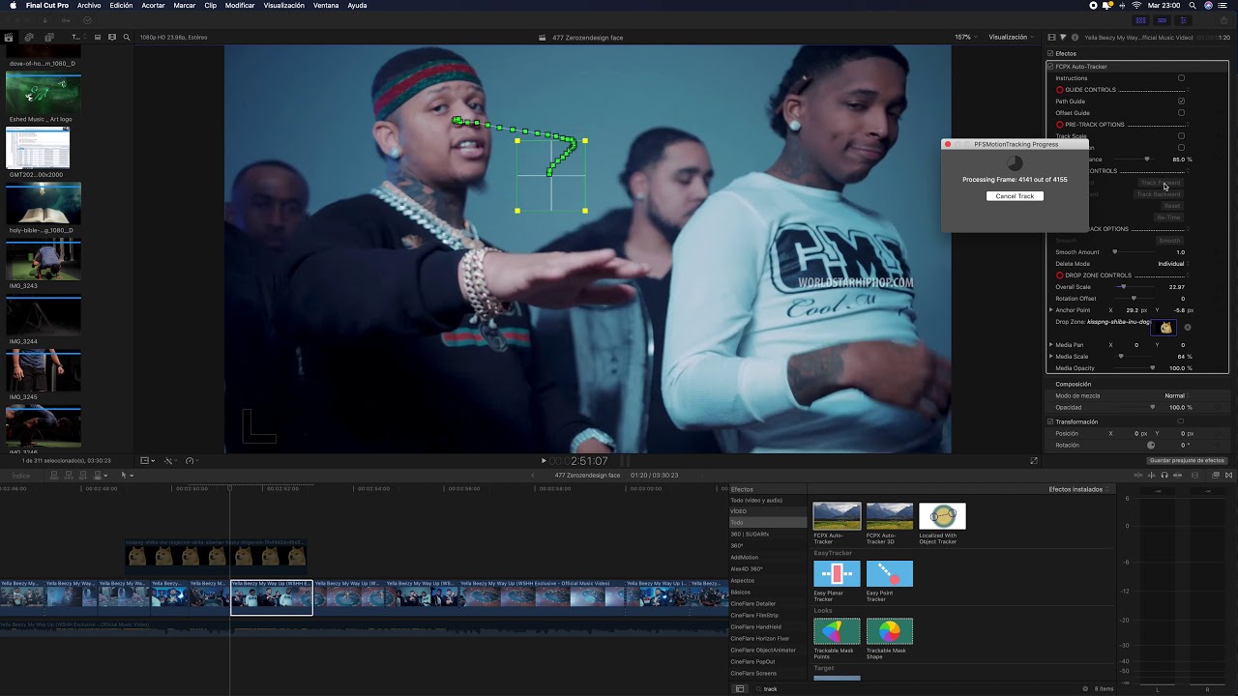Image resolution: width=1238 pixels, height=696 pixels.
Task: Open the overwrite clip edit options
Action: tap(100, 475)
